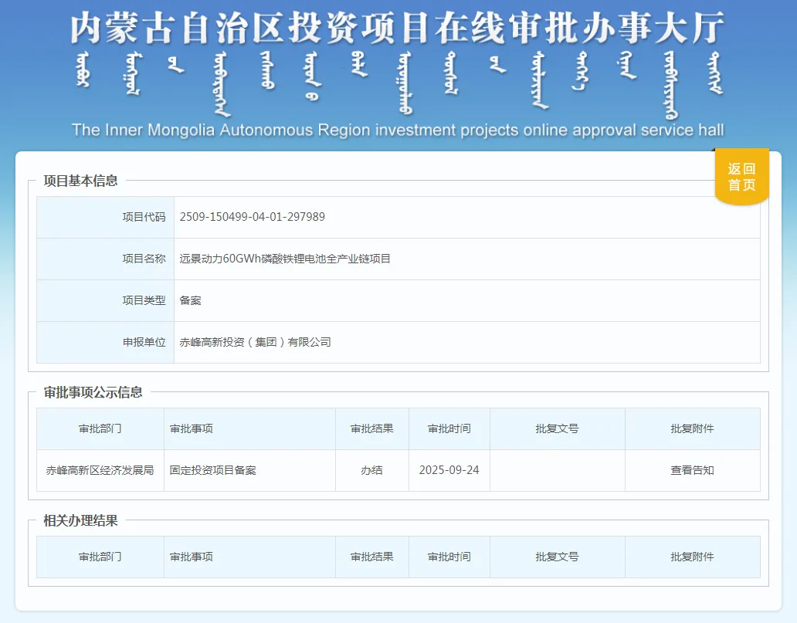Click 审批结果 header in 审批事项公示信息 table
Image resolution: width=797 pixels, height=623 pixels.
click(x=372, y=429)
